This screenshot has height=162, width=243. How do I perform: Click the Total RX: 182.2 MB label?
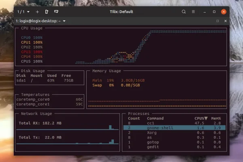point(40,123)
